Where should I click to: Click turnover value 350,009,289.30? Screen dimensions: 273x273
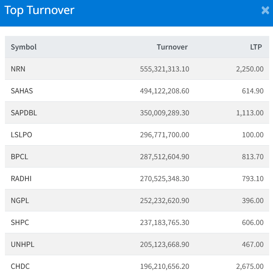(x=165, y=113)
